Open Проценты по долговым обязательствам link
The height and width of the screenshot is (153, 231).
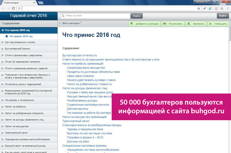pos(93,72)
